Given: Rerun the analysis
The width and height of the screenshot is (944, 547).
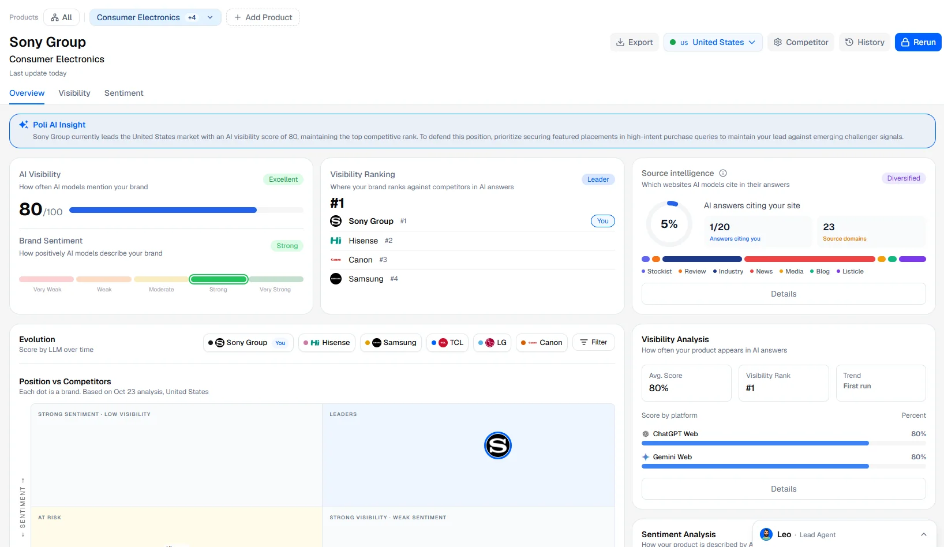Looking at the screenshot, I should pyautogui.click(x=918, y=42).
